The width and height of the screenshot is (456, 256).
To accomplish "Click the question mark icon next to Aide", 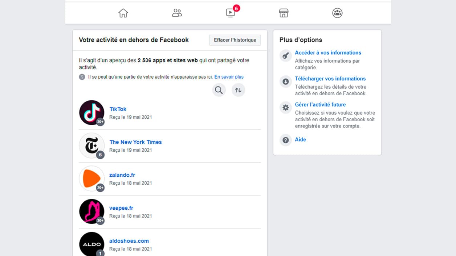I will coord(285,140).
